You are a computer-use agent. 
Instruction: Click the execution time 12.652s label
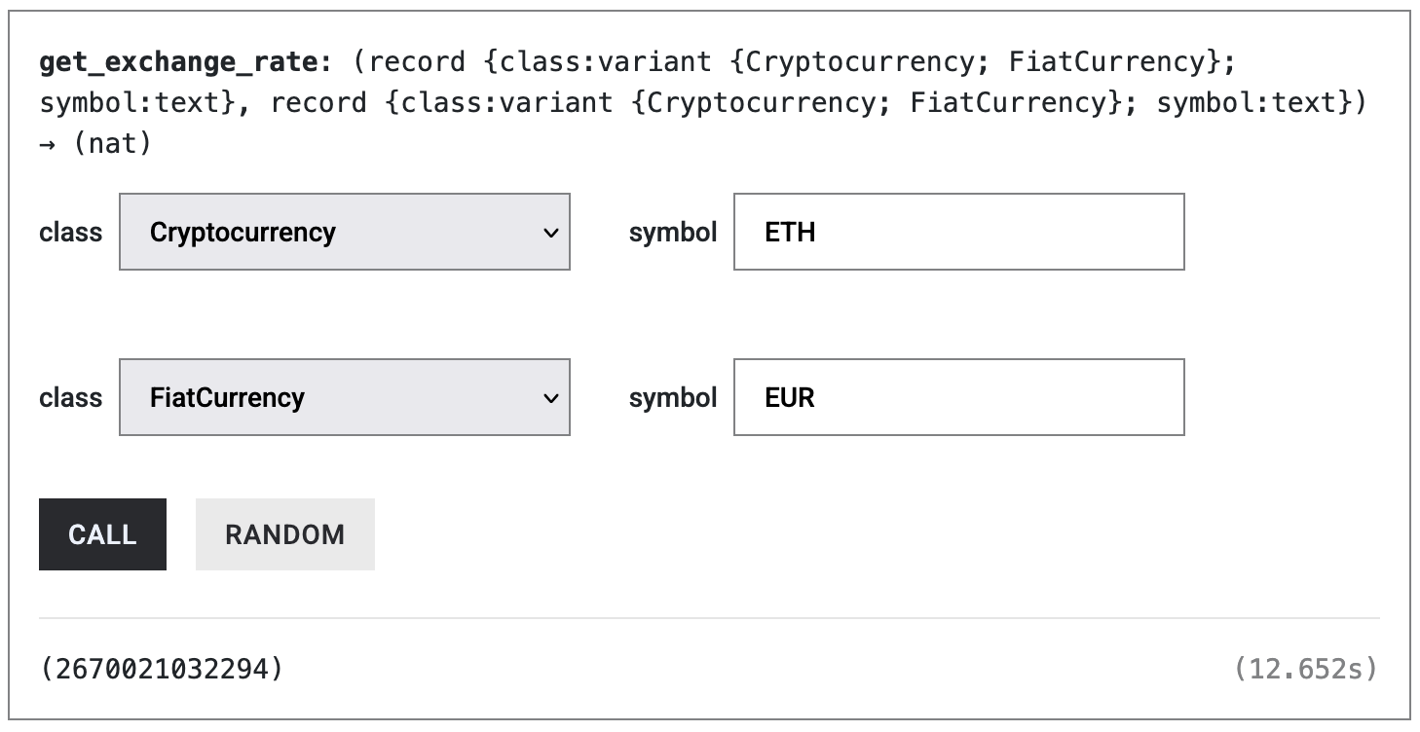1308,668
